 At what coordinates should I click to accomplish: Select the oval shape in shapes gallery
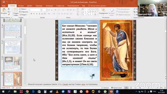coord(93,9)
